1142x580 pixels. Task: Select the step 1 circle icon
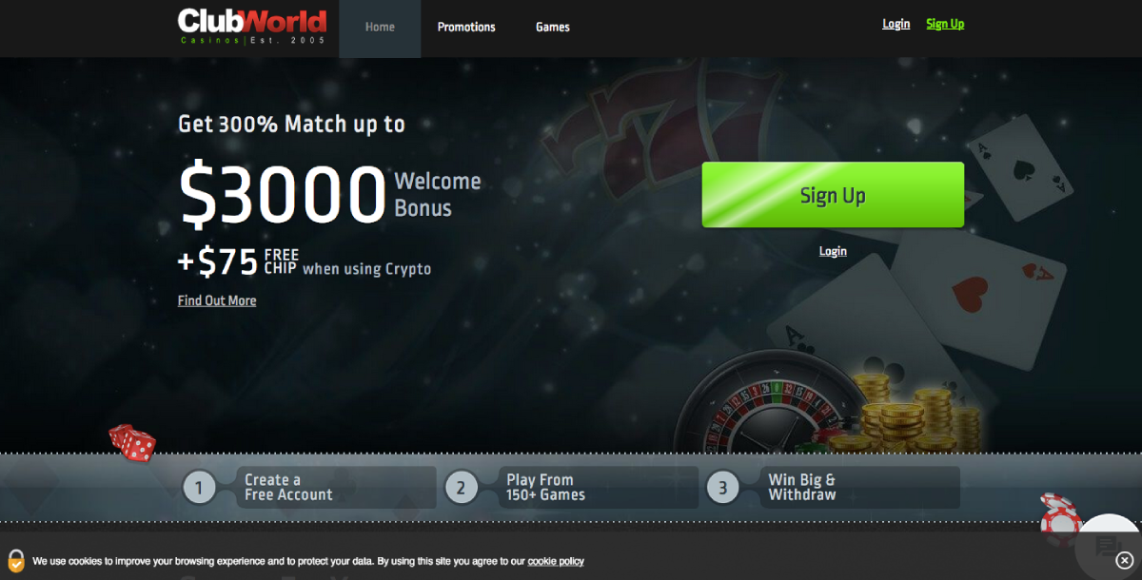(x=199, y=489)
